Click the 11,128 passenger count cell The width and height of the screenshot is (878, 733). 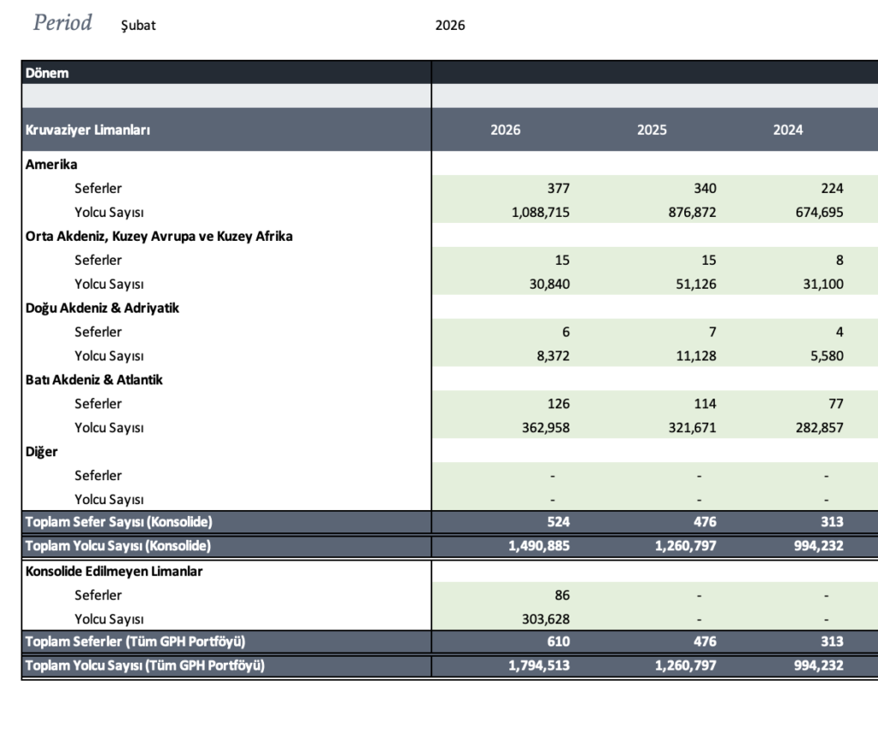[x=693, y=356]
